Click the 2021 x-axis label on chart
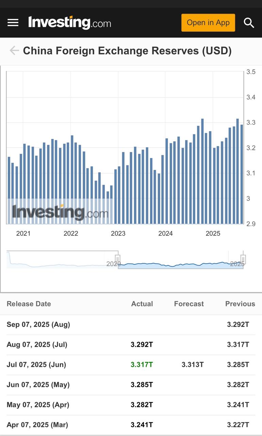Screen dimensions: 262x436 23,234
